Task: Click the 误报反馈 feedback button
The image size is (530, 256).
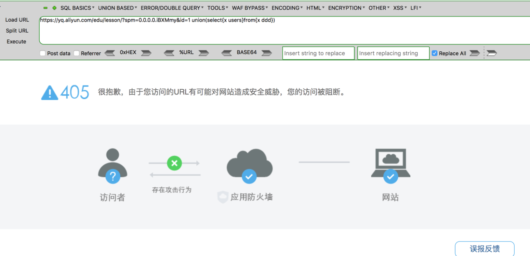Action: (x=485, y=248)
